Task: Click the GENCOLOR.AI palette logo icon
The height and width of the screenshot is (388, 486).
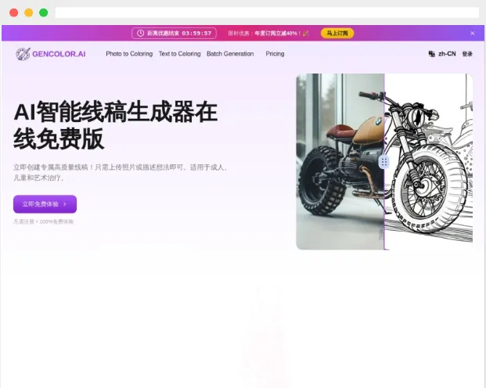Action: 23,54
